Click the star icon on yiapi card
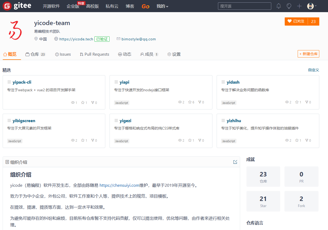 190,102
